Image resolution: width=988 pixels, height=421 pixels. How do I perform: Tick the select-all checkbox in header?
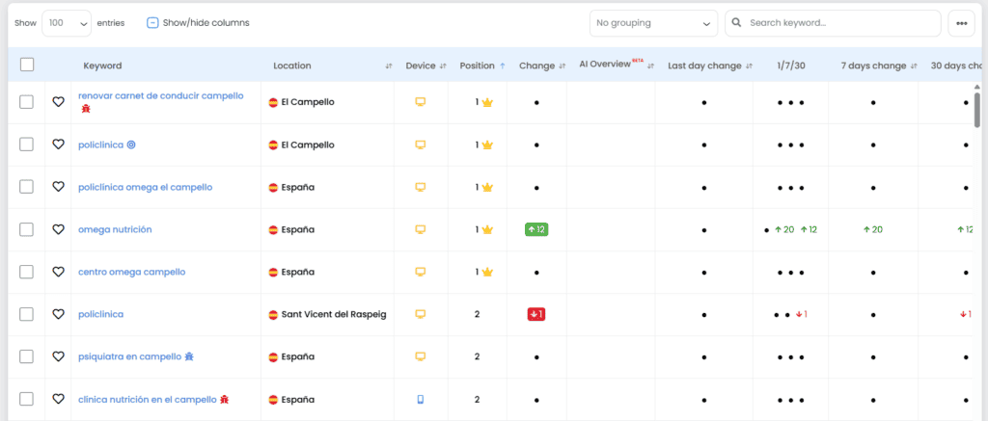tap(27, 65)
